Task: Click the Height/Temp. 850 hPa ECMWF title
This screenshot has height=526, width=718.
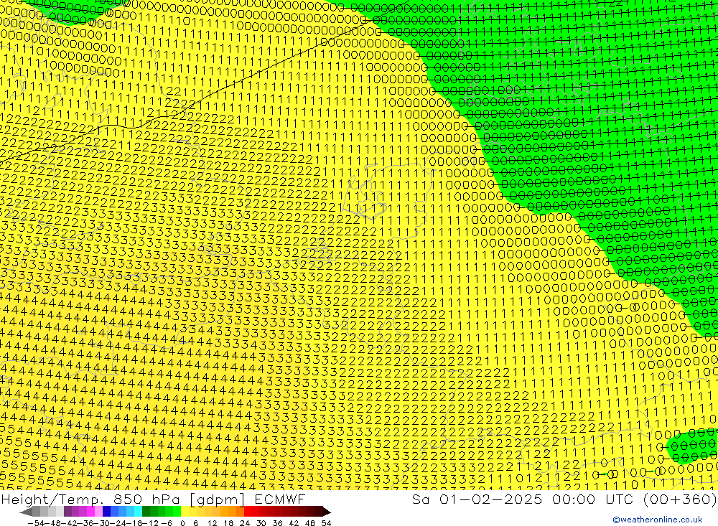Action: 153,499
